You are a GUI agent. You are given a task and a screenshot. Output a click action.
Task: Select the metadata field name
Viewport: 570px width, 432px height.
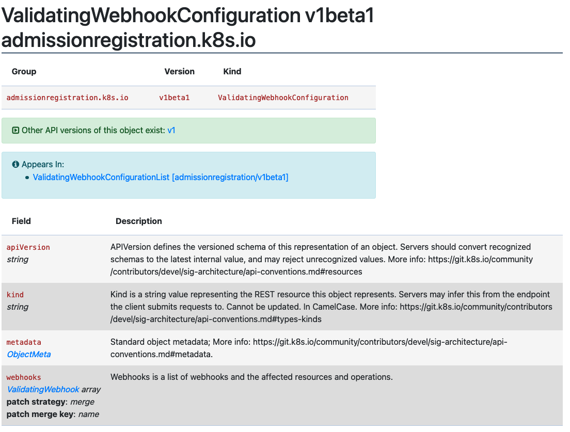[x=24, y=342]
